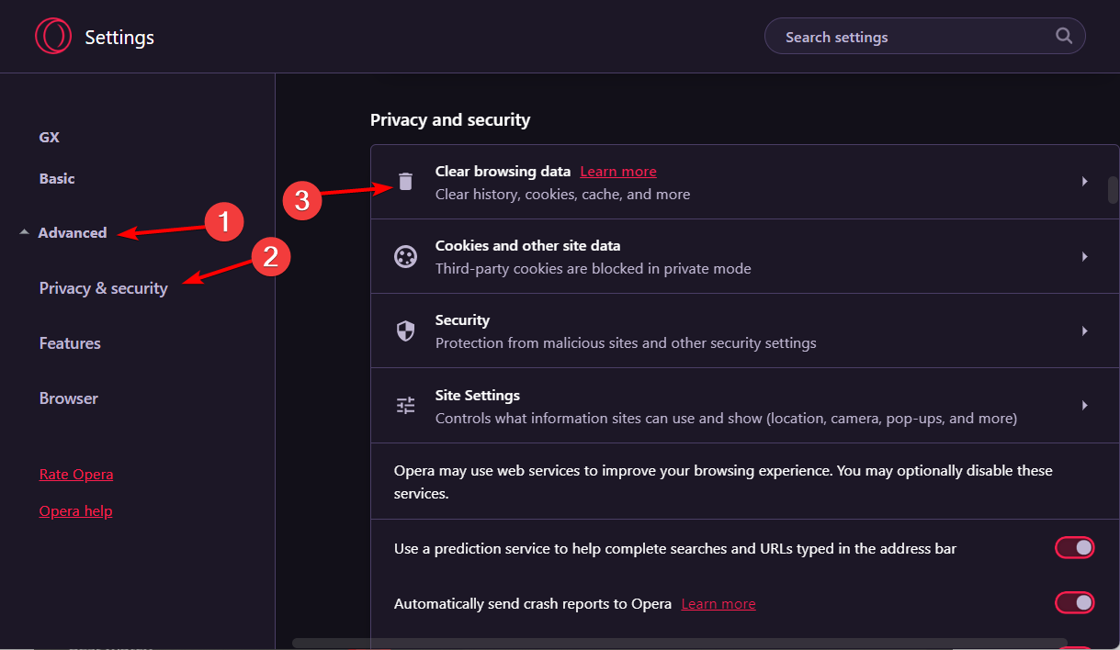Click the trash can Clear browsing data icon
The image size is (1120, 650).
(405, 182)
